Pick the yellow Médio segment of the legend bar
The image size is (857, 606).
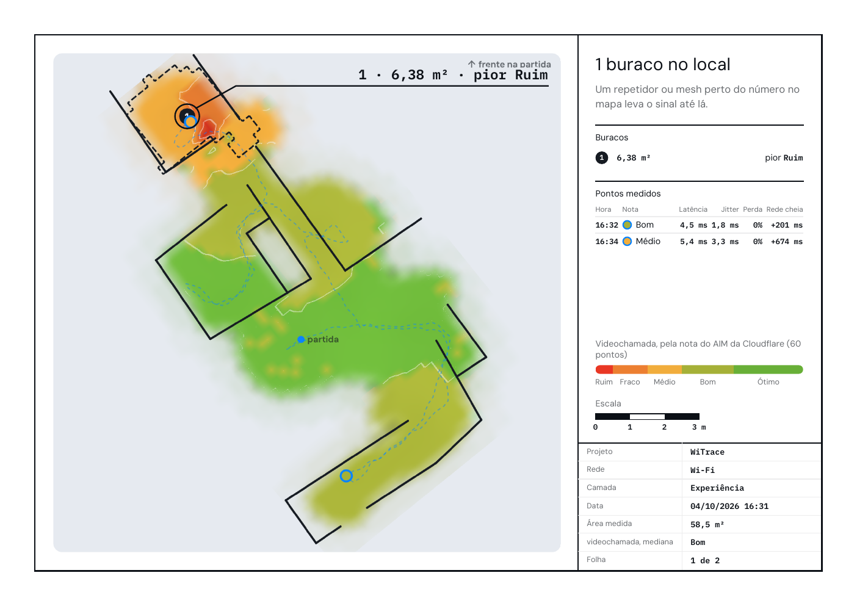665,369
